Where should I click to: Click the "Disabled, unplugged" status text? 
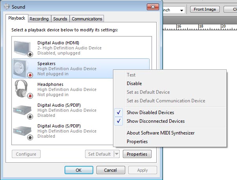coord(59,53)
